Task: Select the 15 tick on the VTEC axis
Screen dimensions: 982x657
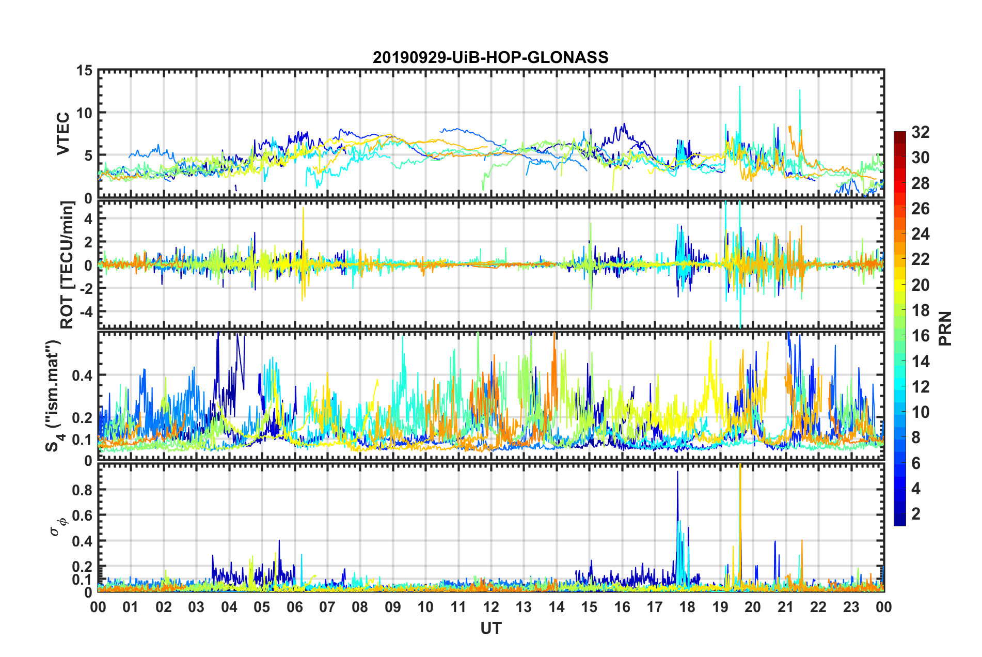Action: point(85,71)
